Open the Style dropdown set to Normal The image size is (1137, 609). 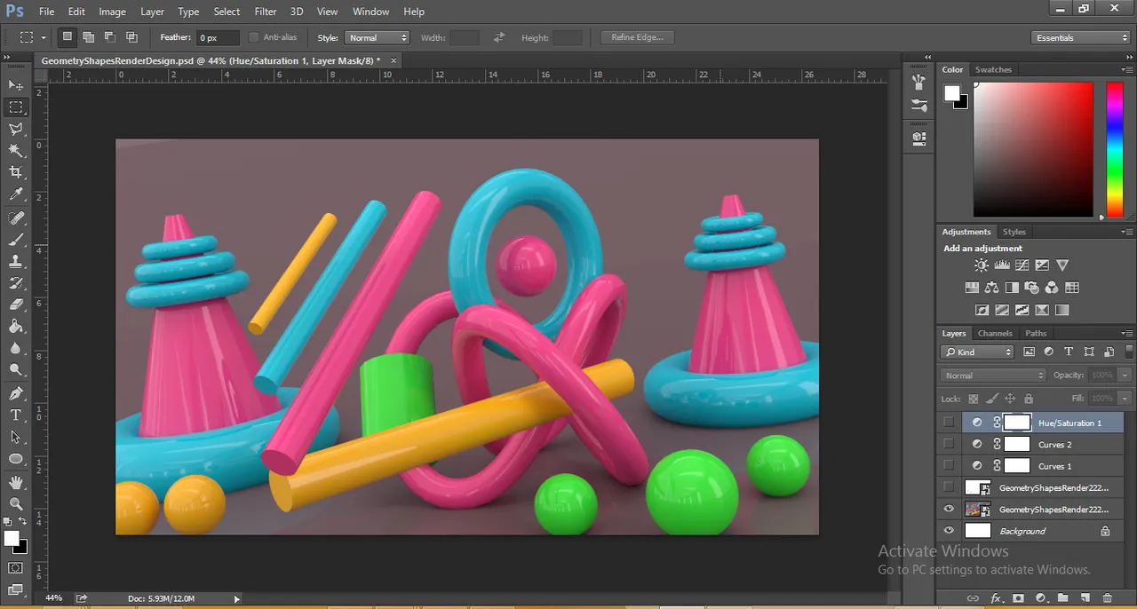click(377, 37)
